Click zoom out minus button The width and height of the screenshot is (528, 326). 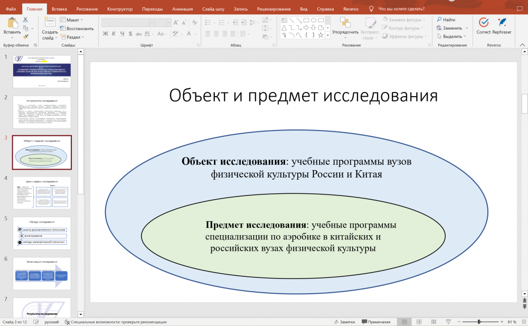tap(459, 322)
